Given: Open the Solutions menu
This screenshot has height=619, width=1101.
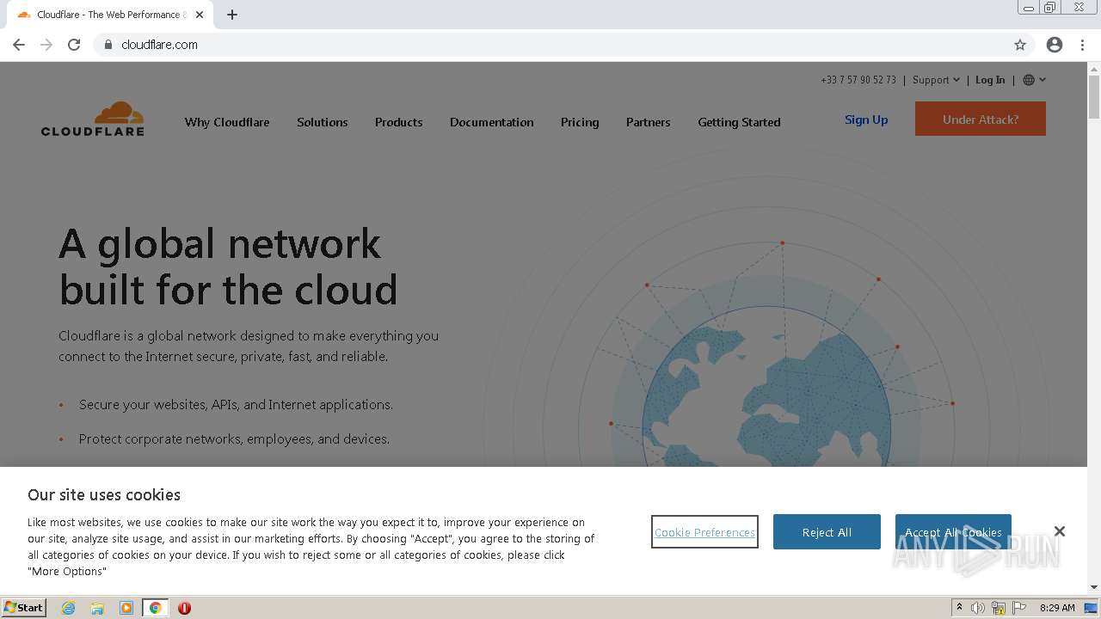Looking at the screenshot, I should point(323,122).
